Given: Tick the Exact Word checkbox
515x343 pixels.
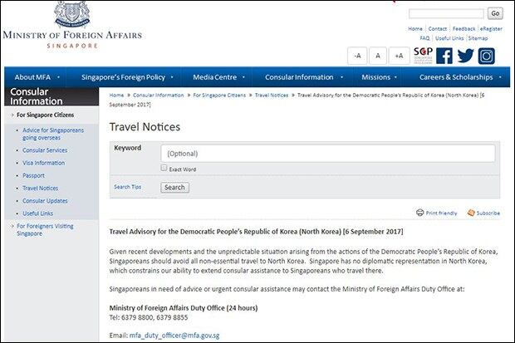Looking at the screenshot, I should point(164,168).
